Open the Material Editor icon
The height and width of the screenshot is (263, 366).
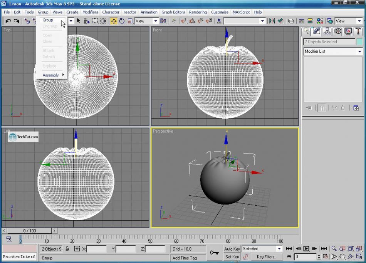(320, 21)
